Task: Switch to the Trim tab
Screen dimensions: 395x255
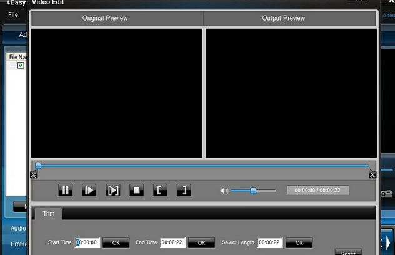Action: coord(48,214)
